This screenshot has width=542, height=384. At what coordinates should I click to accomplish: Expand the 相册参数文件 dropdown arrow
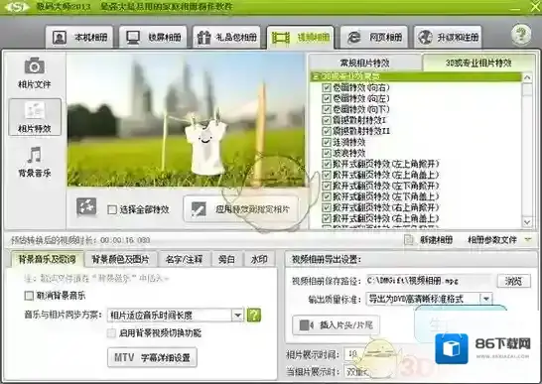point(528,239)
